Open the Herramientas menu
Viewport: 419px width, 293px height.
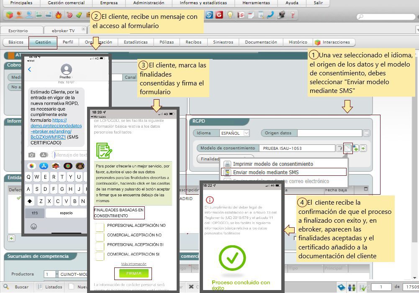pyautogui.click(x=256, y=3)
